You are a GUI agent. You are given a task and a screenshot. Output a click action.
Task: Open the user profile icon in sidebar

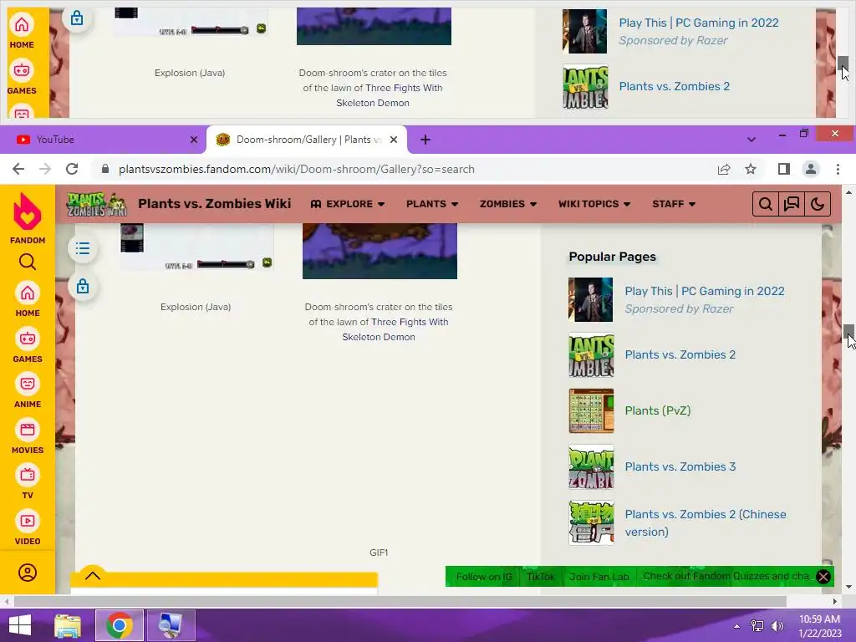28,573
